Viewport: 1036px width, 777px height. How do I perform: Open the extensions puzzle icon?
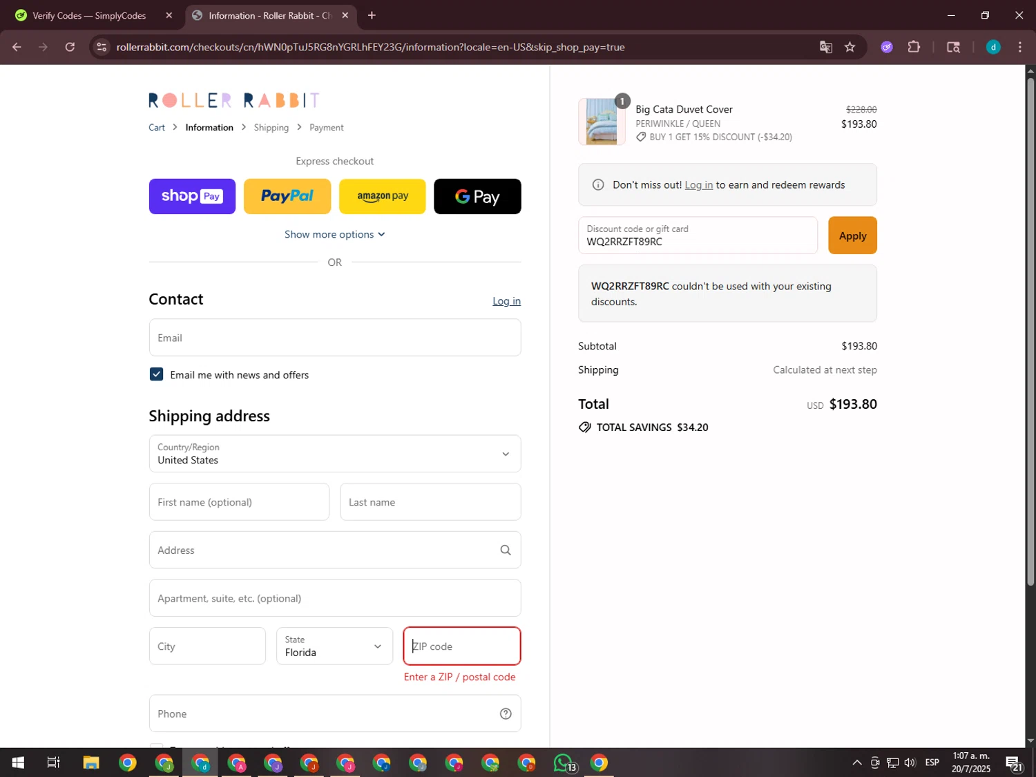pos(914,47)
